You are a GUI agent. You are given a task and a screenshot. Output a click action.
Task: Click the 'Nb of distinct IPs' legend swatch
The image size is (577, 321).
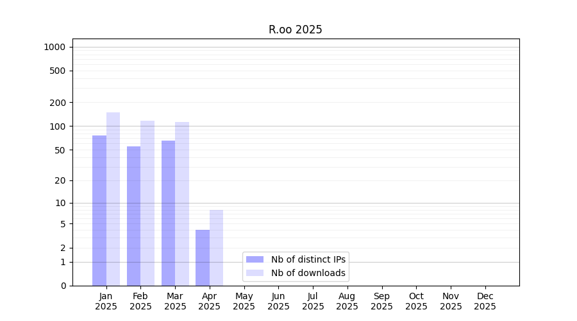click(255, 259)
